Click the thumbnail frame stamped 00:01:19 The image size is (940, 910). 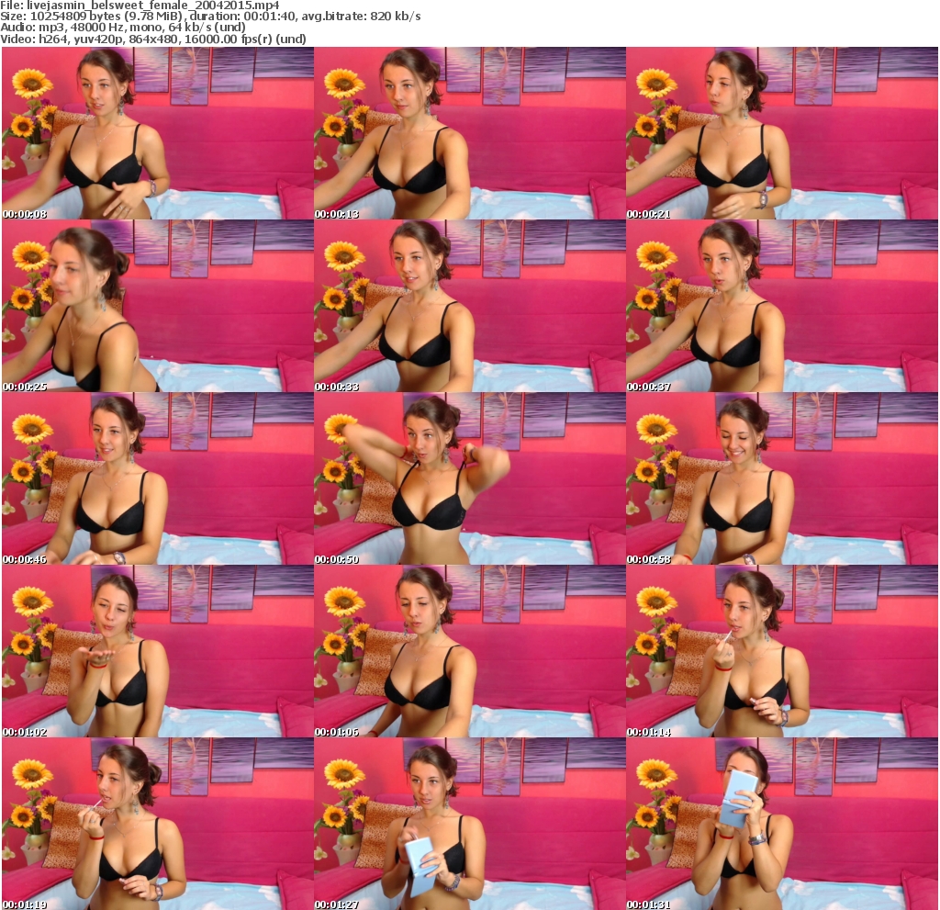(158, 825)
